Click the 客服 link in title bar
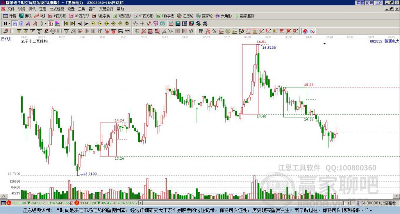The width and height of the screenshot is (400, 214). (360, 3)
